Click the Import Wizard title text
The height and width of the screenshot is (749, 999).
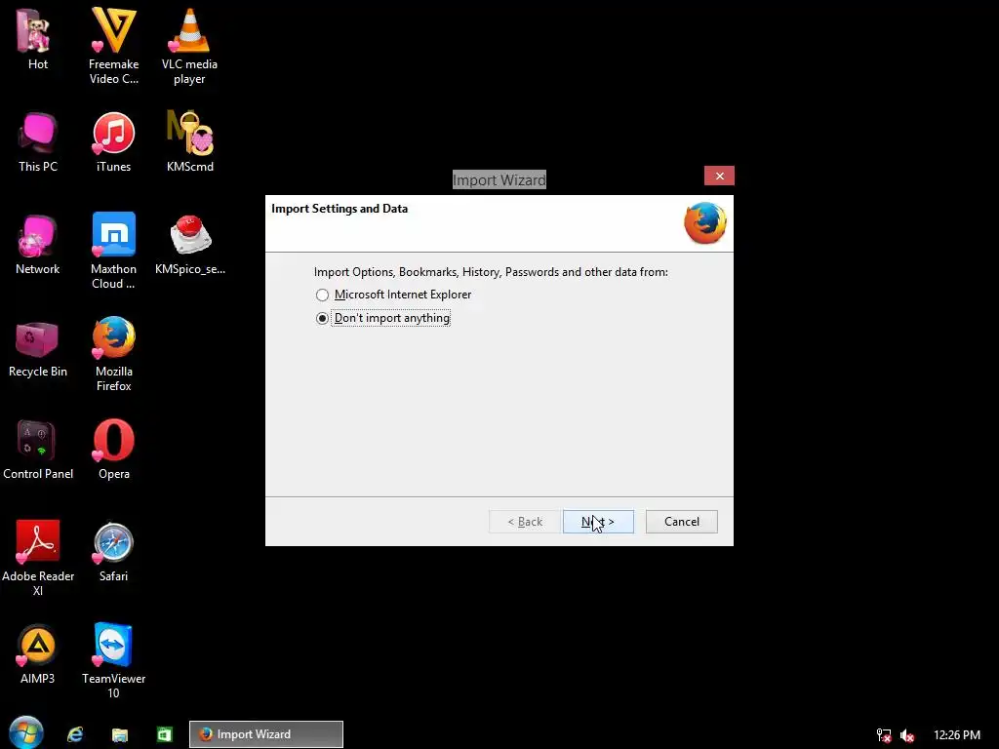499,180
